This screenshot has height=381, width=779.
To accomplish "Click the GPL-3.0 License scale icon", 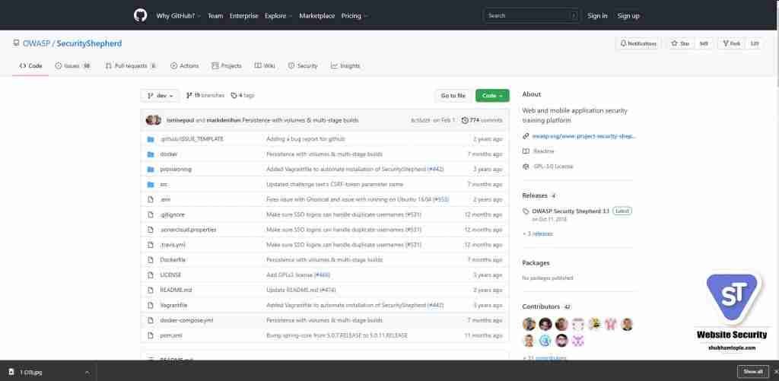I will pos(526,166).
